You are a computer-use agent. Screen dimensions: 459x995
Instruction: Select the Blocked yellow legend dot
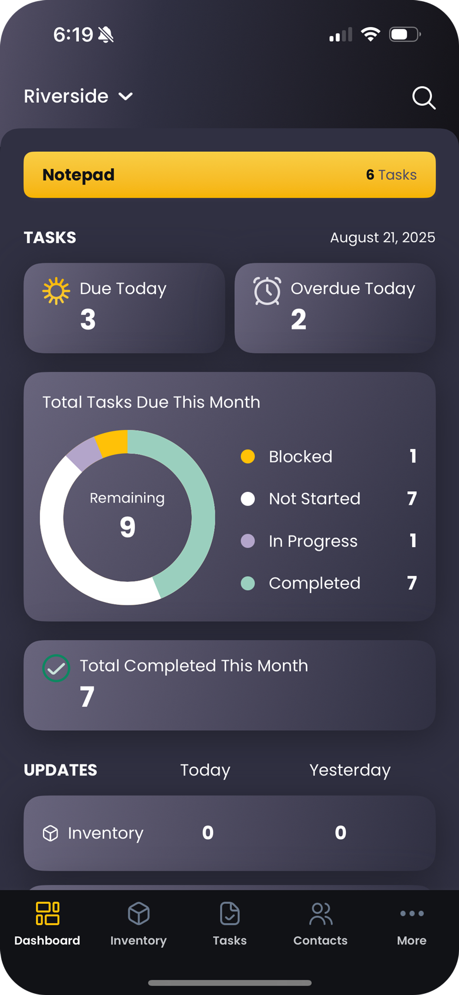248,457
